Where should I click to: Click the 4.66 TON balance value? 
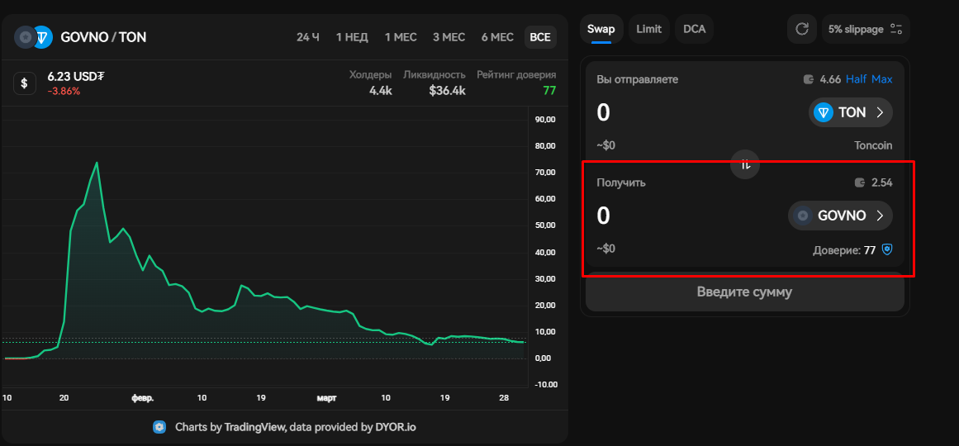pos(831,79)
